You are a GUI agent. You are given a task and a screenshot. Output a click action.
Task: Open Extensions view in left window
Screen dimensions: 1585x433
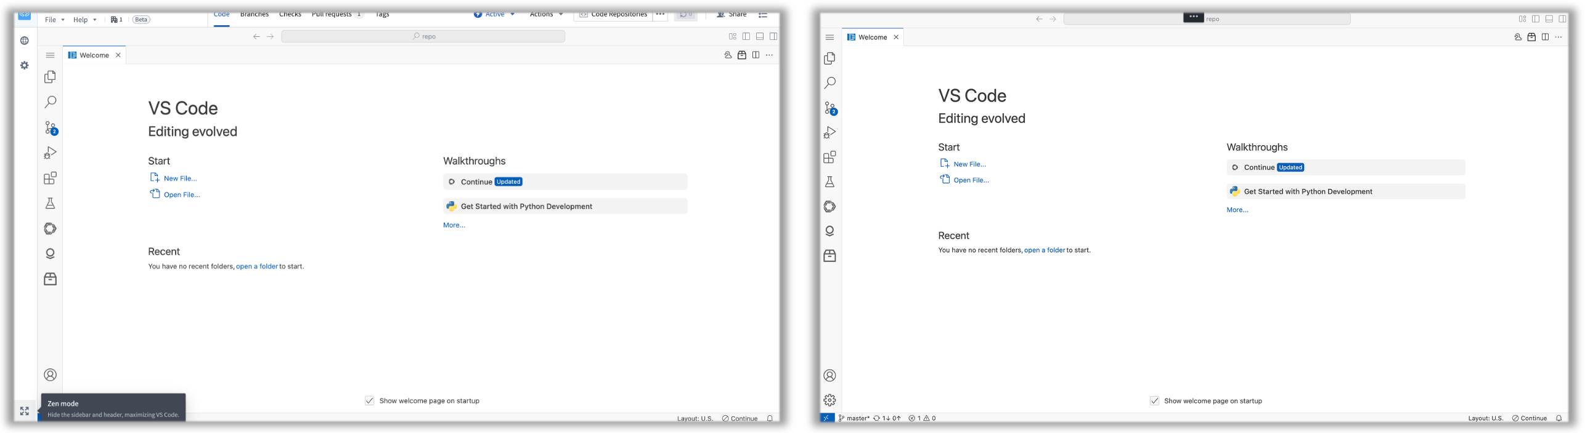51,178
